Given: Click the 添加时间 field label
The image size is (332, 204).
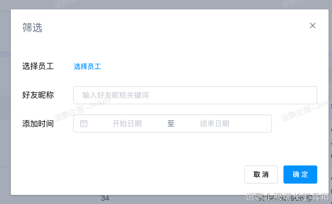Looking at the screenshot, I should pyautogui.click(x=38, y=123).
